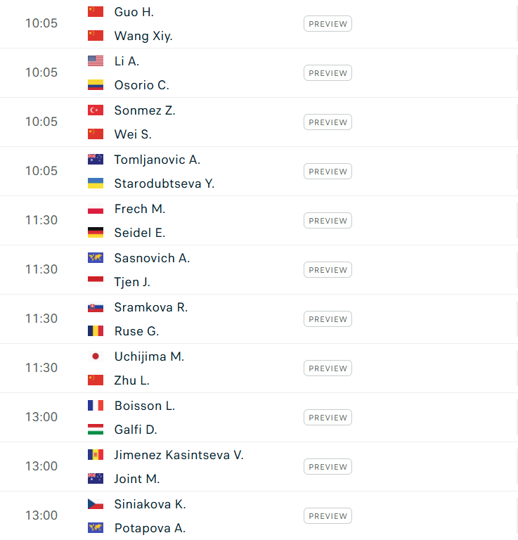Click the France flag beside Boisson L.
The width and height of the screenshot is (518, 540).
click(96, 406)
